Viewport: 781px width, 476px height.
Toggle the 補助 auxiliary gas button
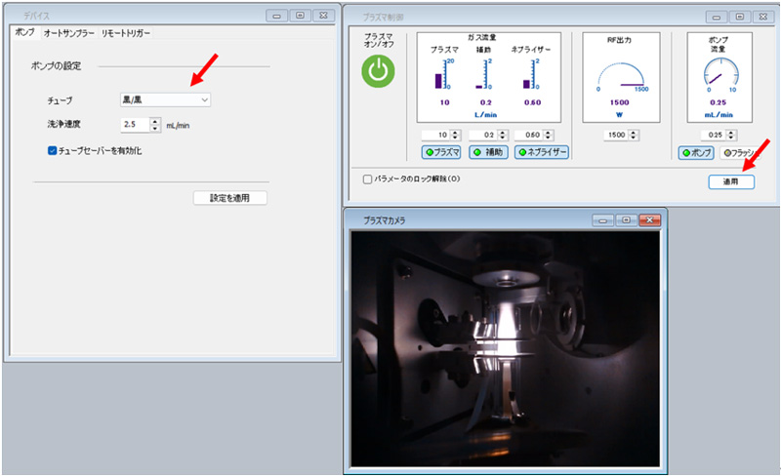point(490,152)
